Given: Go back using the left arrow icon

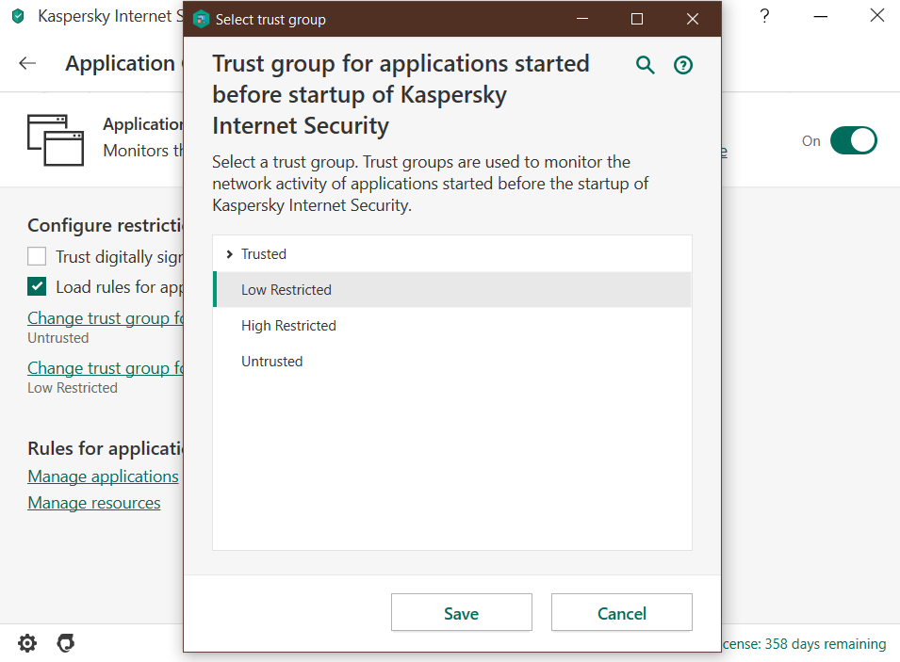Looking at the screenshot, I should pyautogui.click(x=27, y=63).
